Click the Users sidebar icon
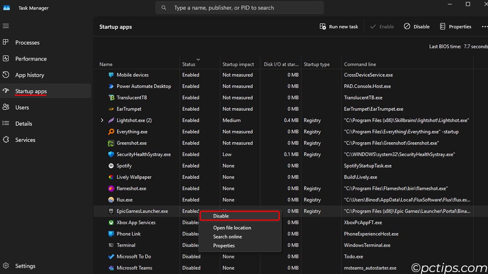 click(6, 107)
